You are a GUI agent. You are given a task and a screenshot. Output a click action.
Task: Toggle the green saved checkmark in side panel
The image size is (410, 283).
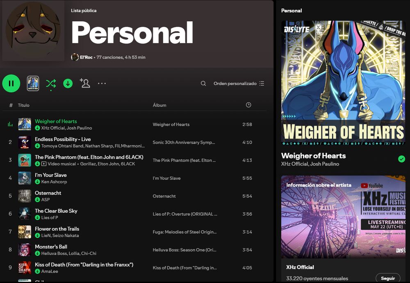click(x=401, y=159)
